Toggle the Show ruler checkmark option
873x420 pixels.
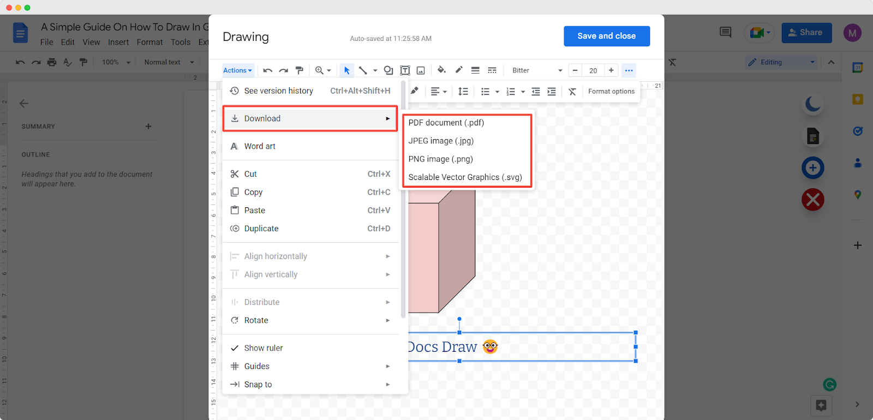310,348
